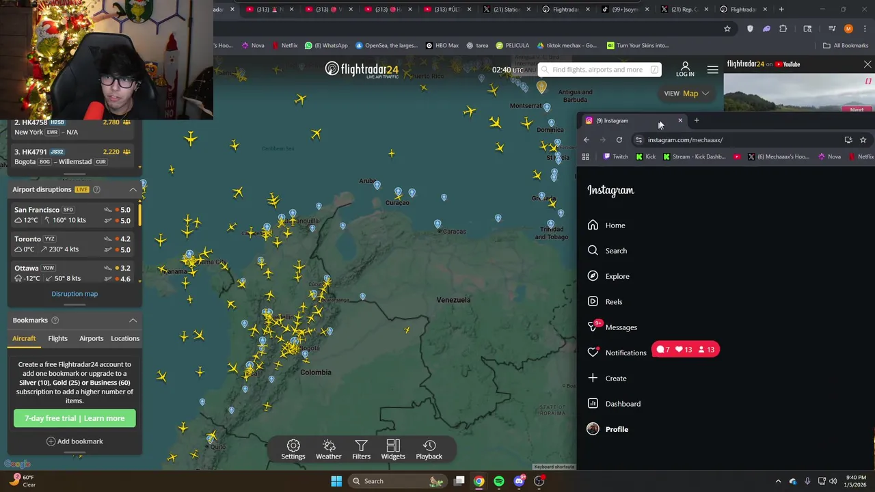
Task: Click the Flightradar24 LOG IN icon
Action: coord(685,69)
